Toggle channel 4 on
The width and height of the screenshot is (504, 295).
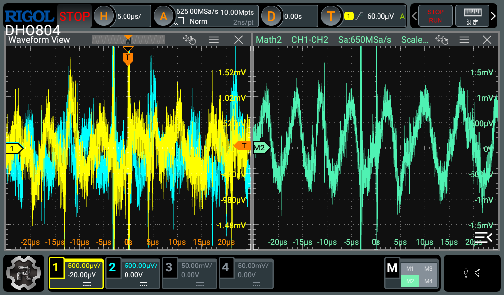click(x=225, y=267)
